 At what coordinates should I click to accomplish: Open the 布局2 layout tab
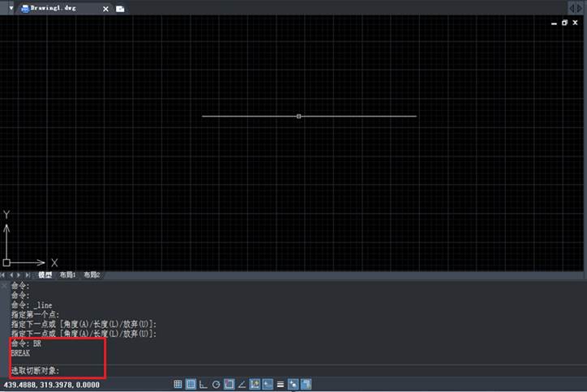coord(92,275)
